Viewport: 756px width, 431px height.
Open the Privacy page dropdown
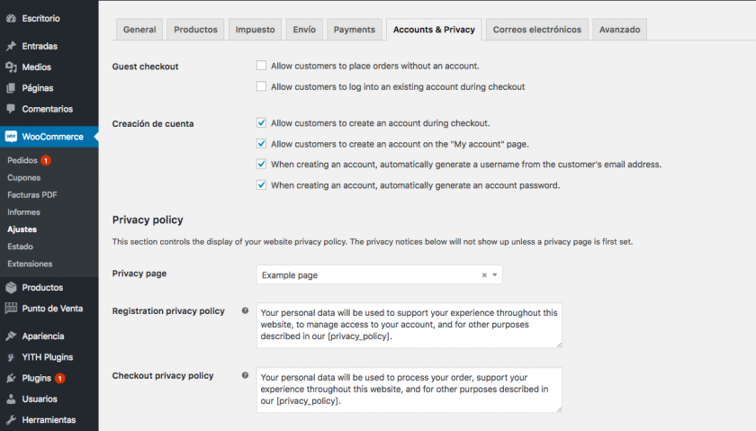(x=379, y=274)
